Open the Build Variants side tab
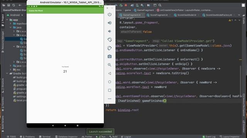This screenshot has height=138, width=247. 3,123
